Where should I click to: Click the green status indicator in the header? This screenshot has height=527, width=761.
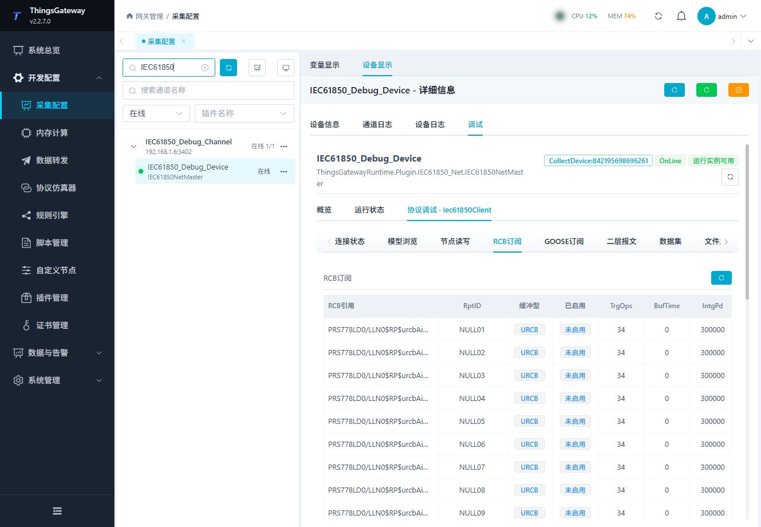(x=560, y=16)
